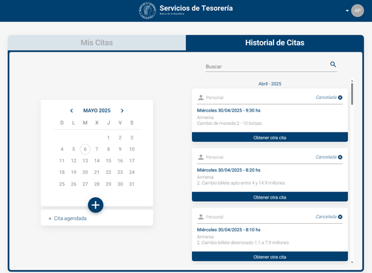This screenshot has width=372, height=273.
Task: Select day 15 in the calendar
Action: pos(109,161)
